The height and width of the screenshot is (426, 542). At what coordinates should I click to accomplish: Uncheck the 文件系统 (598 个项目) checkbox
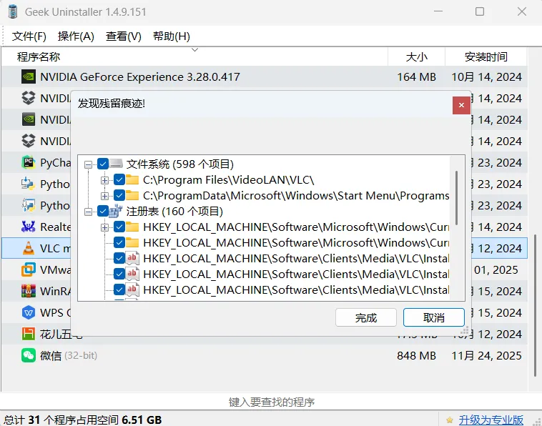coord(103,164)
